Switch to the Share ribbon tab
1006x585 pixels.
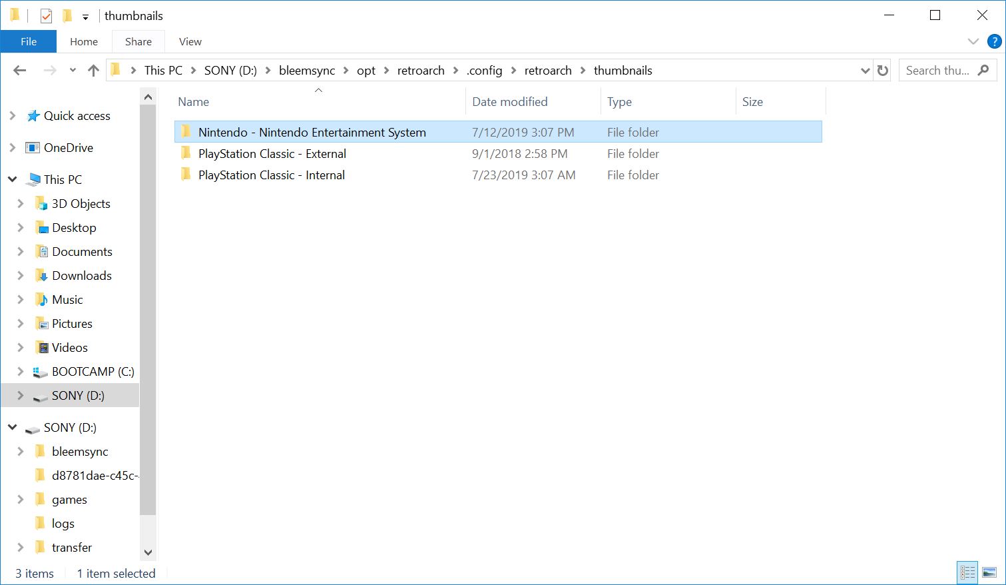click(x=138, y=41)
